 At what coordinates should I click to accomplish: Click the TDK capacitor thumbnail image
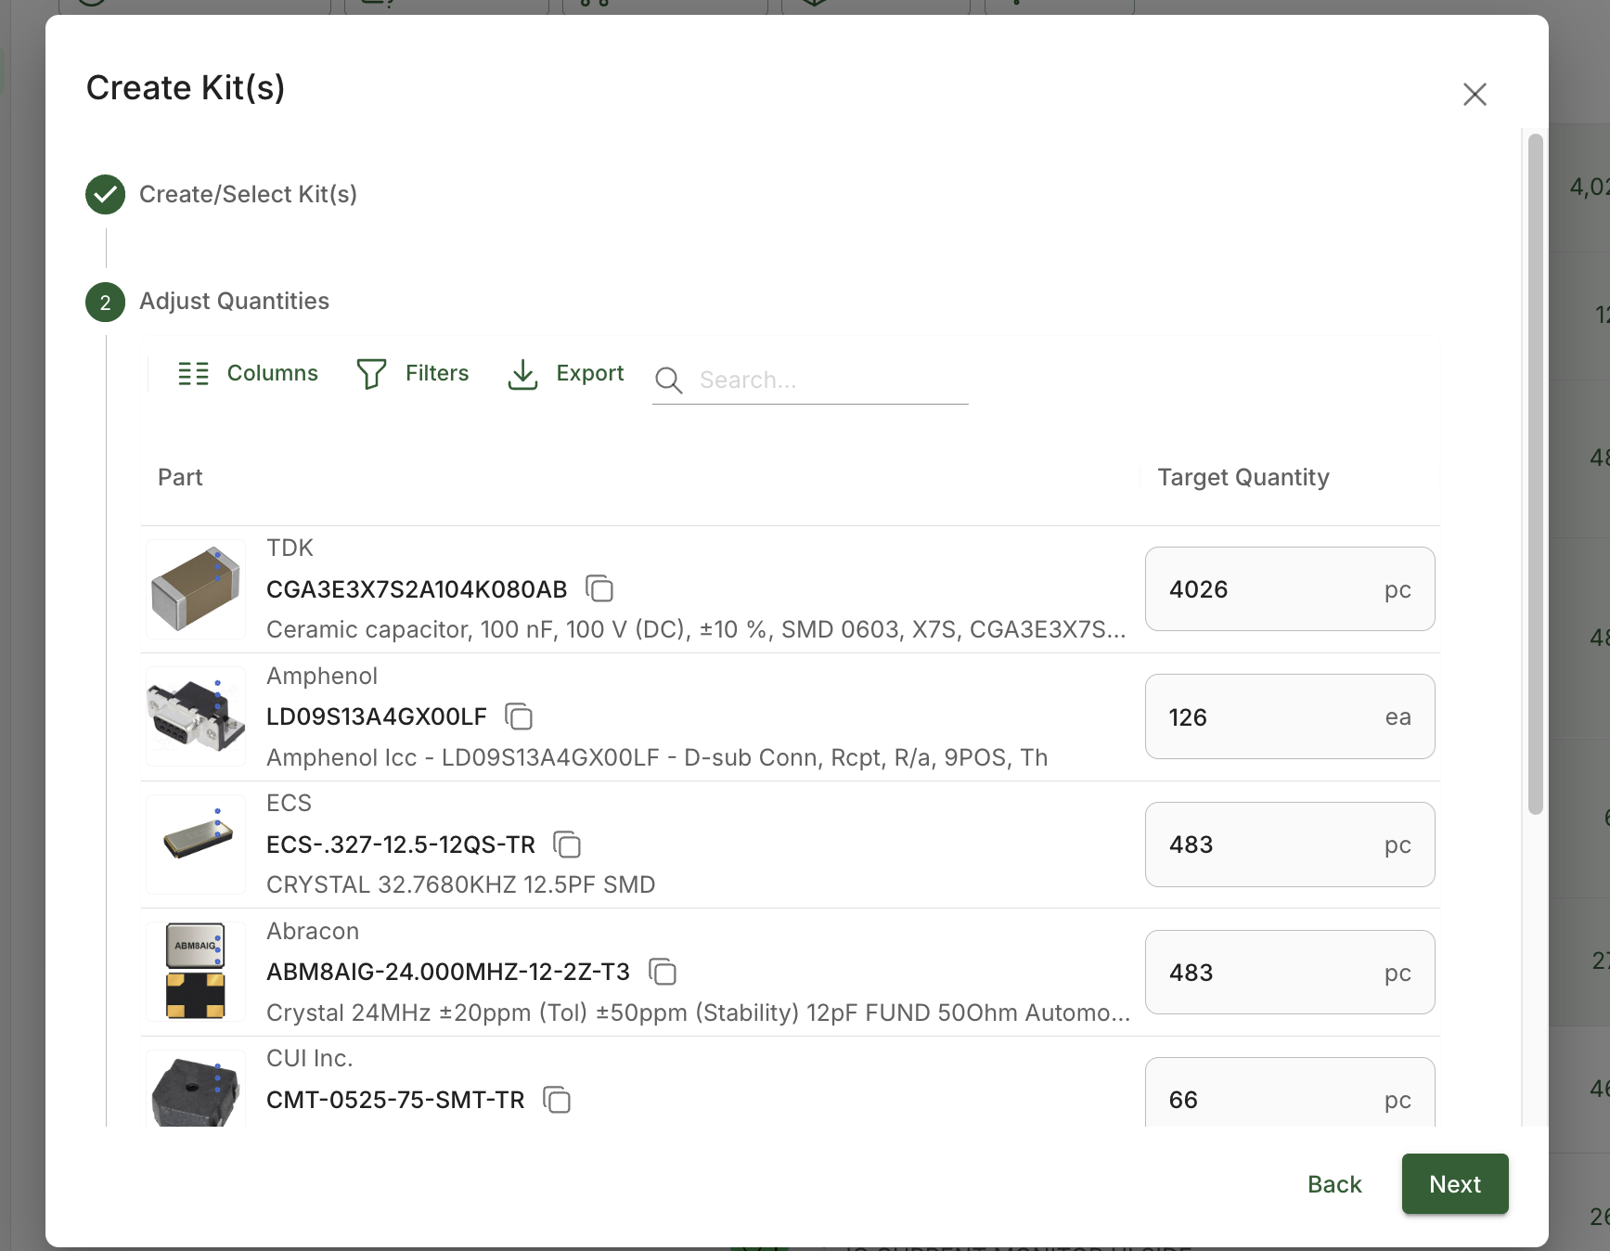[196, 589]
